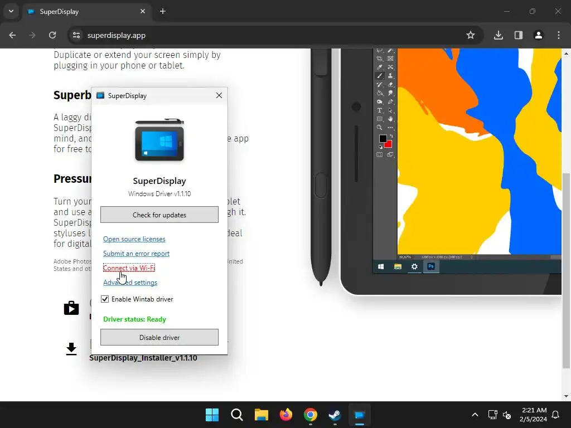
Task: Select the SuperDisplay browser tab
Action: pyautogui.click(x=88, y=12)
